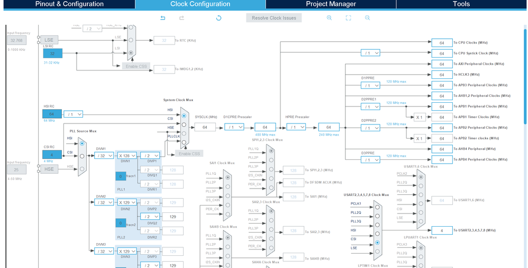Click the LSE input frequency field
528x268 pixels.
[16, 40]
